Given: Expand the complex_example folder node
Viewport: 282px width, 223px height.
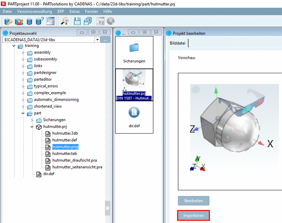Looking at the screenshot, I should coord(23,93).
